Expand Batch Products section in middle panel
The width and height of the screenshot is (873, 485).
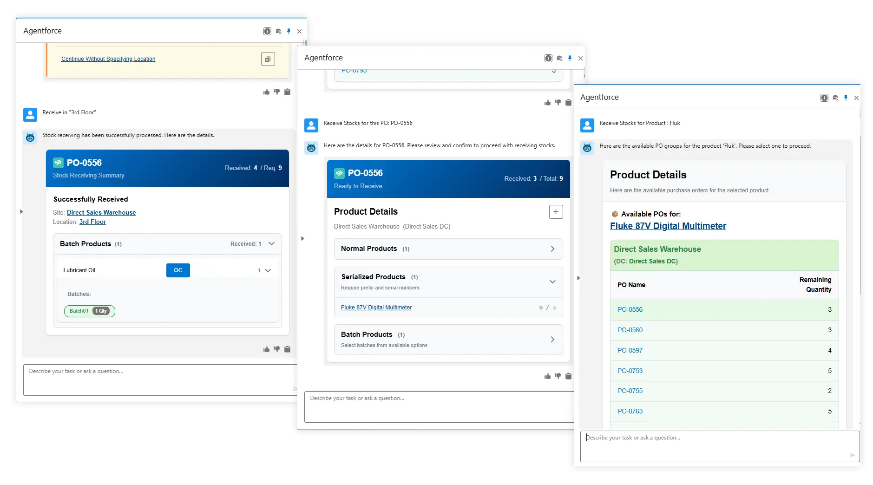[x=552, y=340]
